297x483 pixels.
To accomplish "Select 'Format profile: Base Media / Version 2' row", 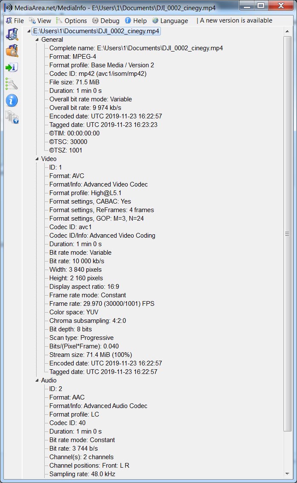I will coord(102,65).
